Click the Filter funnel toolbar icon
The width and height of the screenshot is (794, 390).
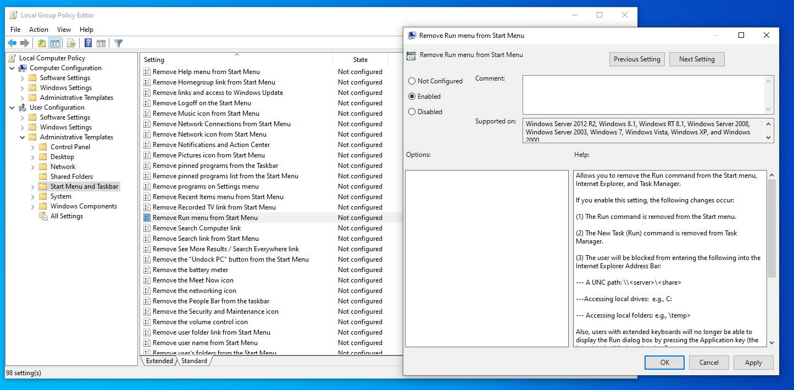[118, 43]
